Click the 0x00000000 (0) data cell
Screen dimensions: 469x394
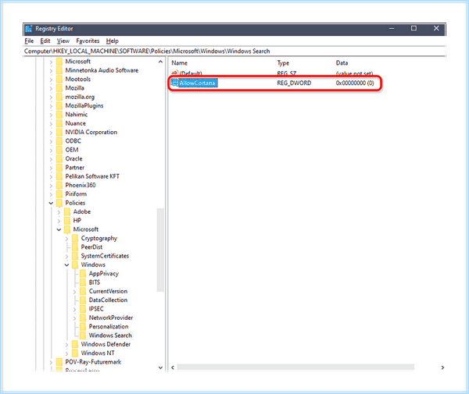pyautogui.click(x=355, y=83)
